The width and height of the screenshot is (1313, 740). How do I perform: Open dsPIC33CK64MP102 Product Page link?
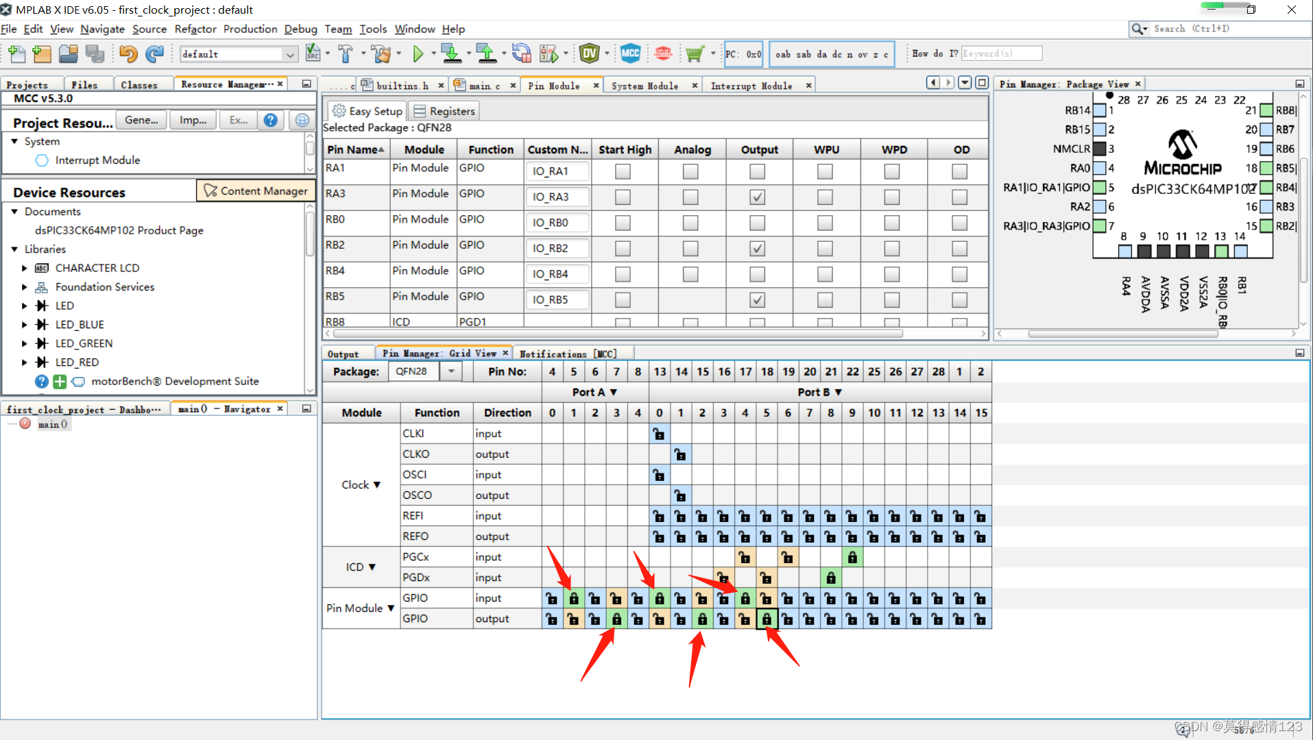[x=119, y=231]
